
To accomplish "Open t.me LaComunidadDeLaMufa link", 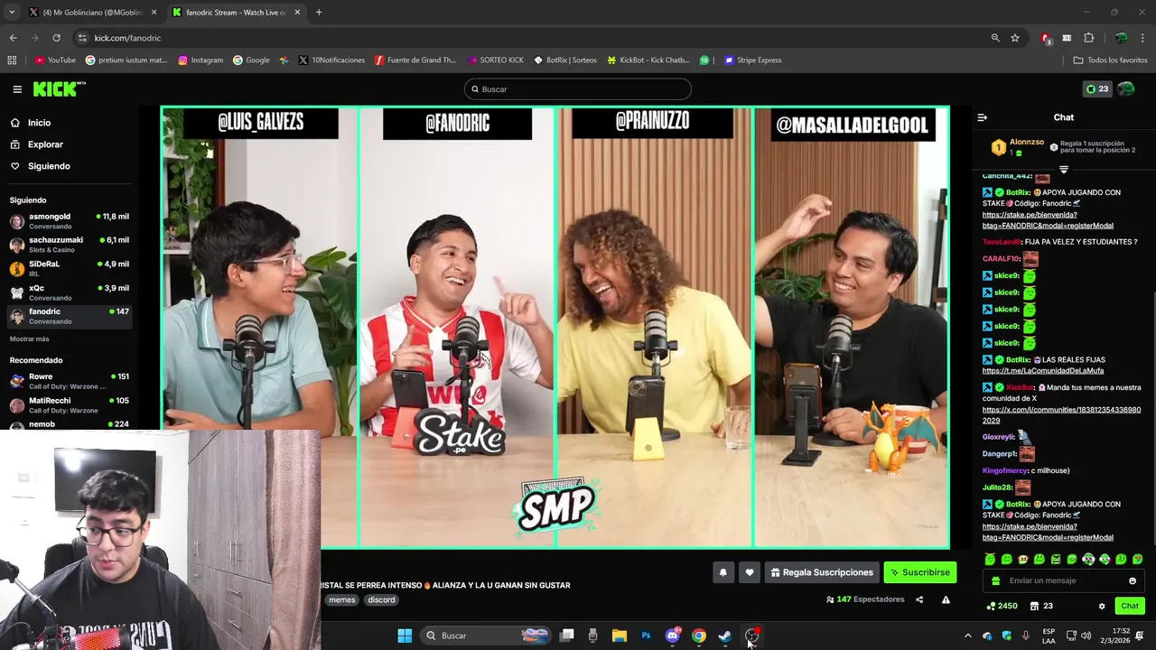I will 1043,371.
